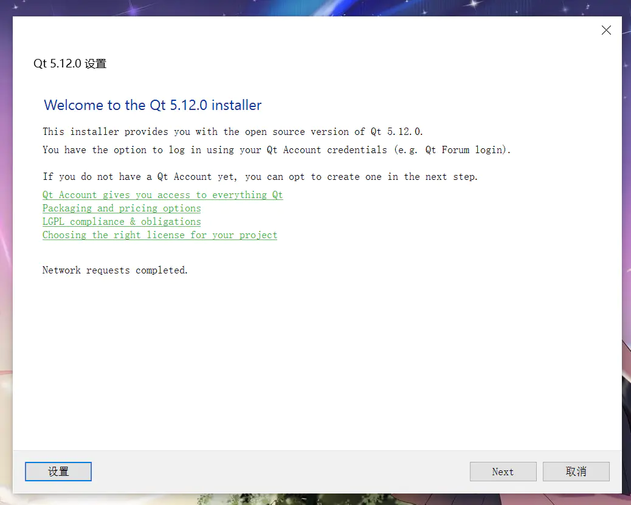Open 'Choosing the right license' link
This screenshot has height=505, width=631.
click(160, 235)
